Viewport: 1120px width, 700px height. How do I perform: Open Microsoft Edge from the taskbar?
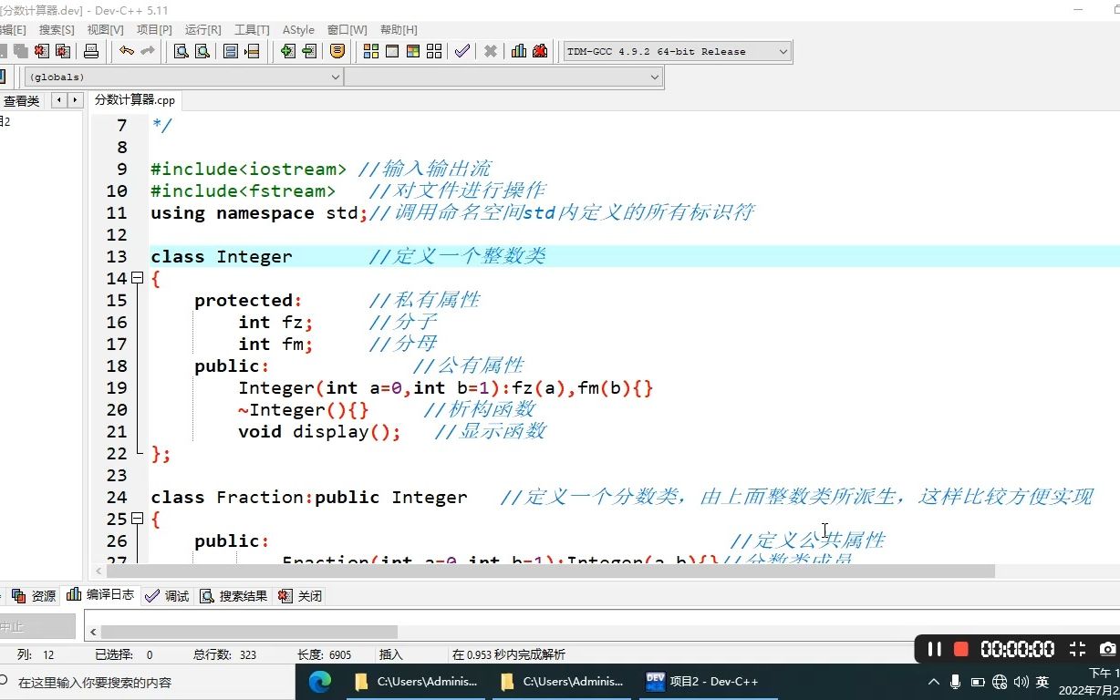[x=321, y=681]
